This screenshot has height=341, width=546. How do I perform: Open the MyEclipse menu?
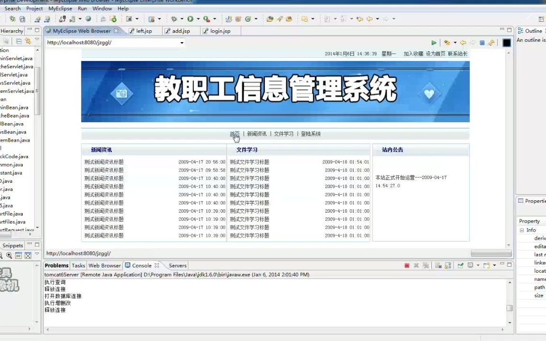click(x=60, y=8)
